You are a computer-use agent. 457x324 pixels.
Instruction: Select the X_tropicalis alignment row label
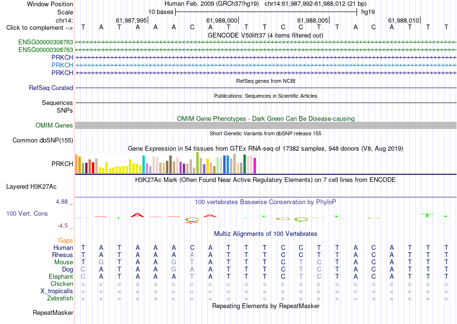pyautogui.click(x=57, y=291)
